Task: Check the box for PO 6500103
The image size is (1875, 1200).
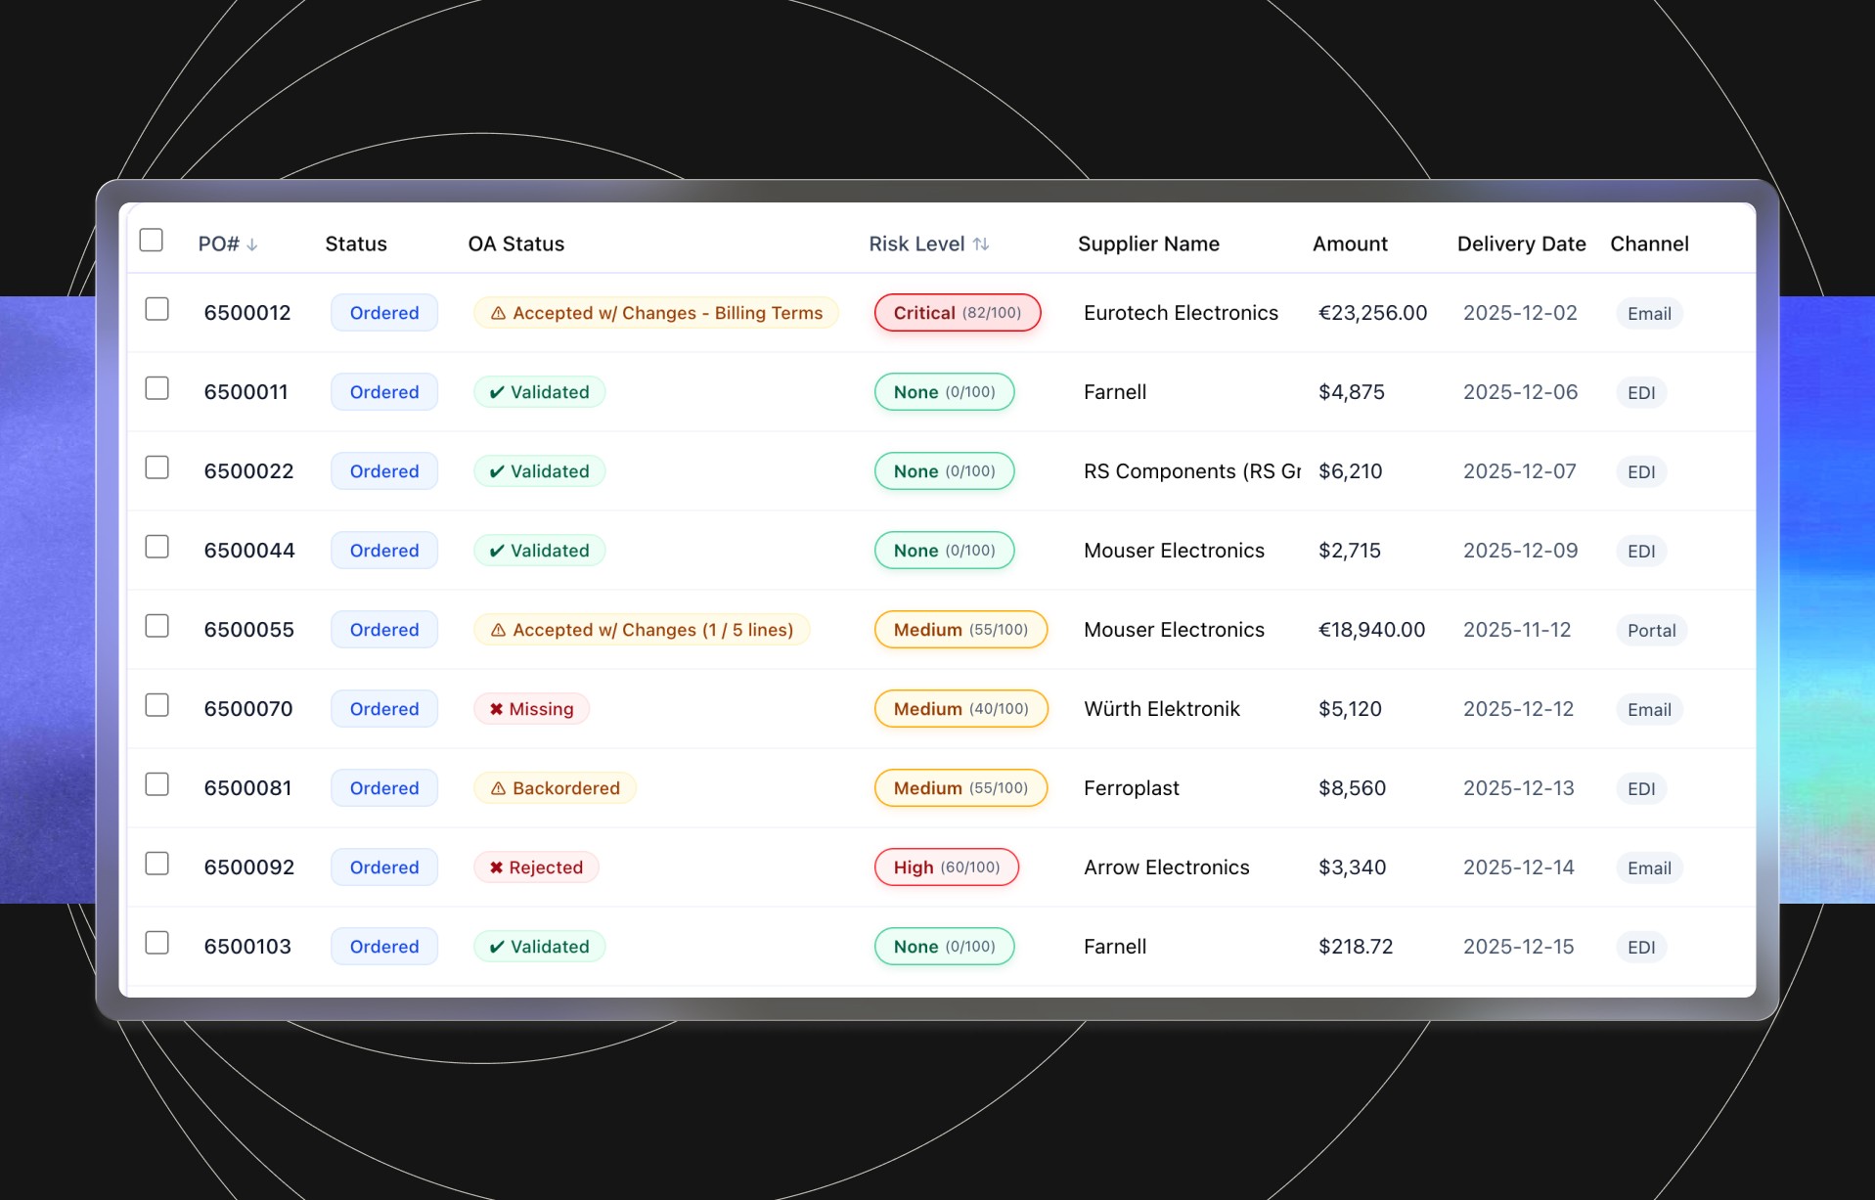Action: [x=157, y=944]
